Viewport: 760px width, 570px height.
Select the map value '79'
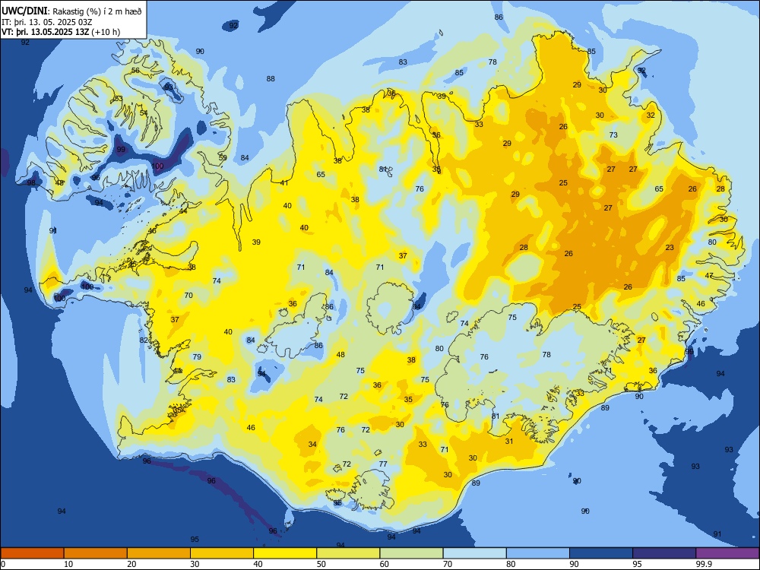[197, 356]
